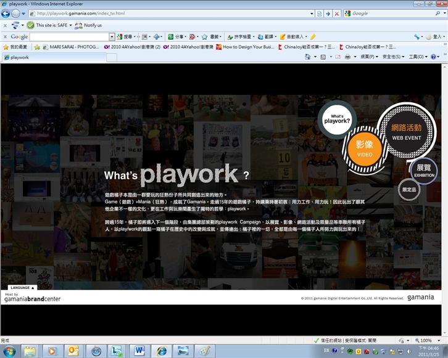
Task: Click the Google toolbar search field
Action: [x=69, y=37]
